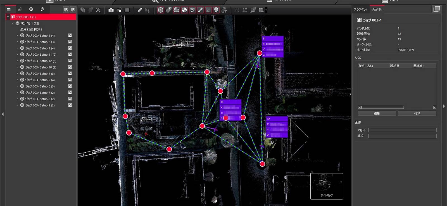Switch to the アシスタント tab
The width and height of the screenshot is (447, 206).
(x=360, y=10)
